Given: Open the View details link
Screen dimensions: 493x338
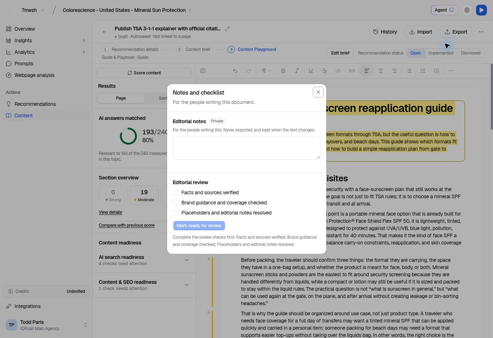Looking at the screenshot, I should tap(110, 212).
